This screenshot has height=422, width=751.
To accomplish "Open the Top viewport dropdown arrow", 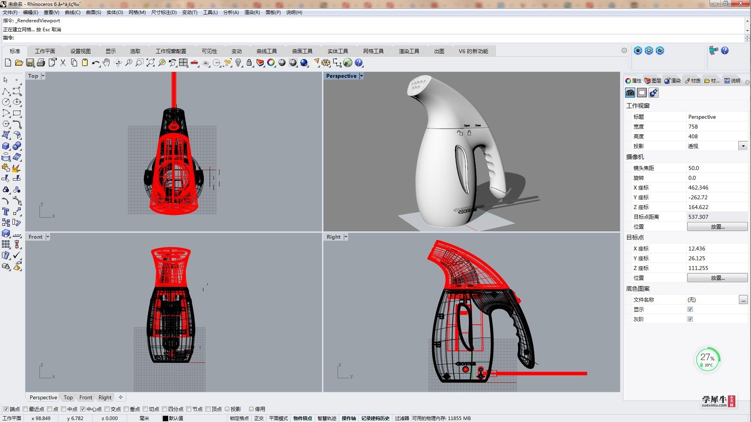I will [43, 76].
